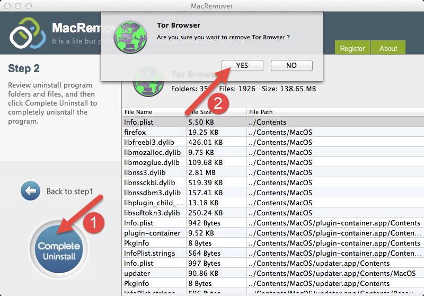The image size is (424, 296).
Task: Select the firefox file row
Action: coord(273,132)
